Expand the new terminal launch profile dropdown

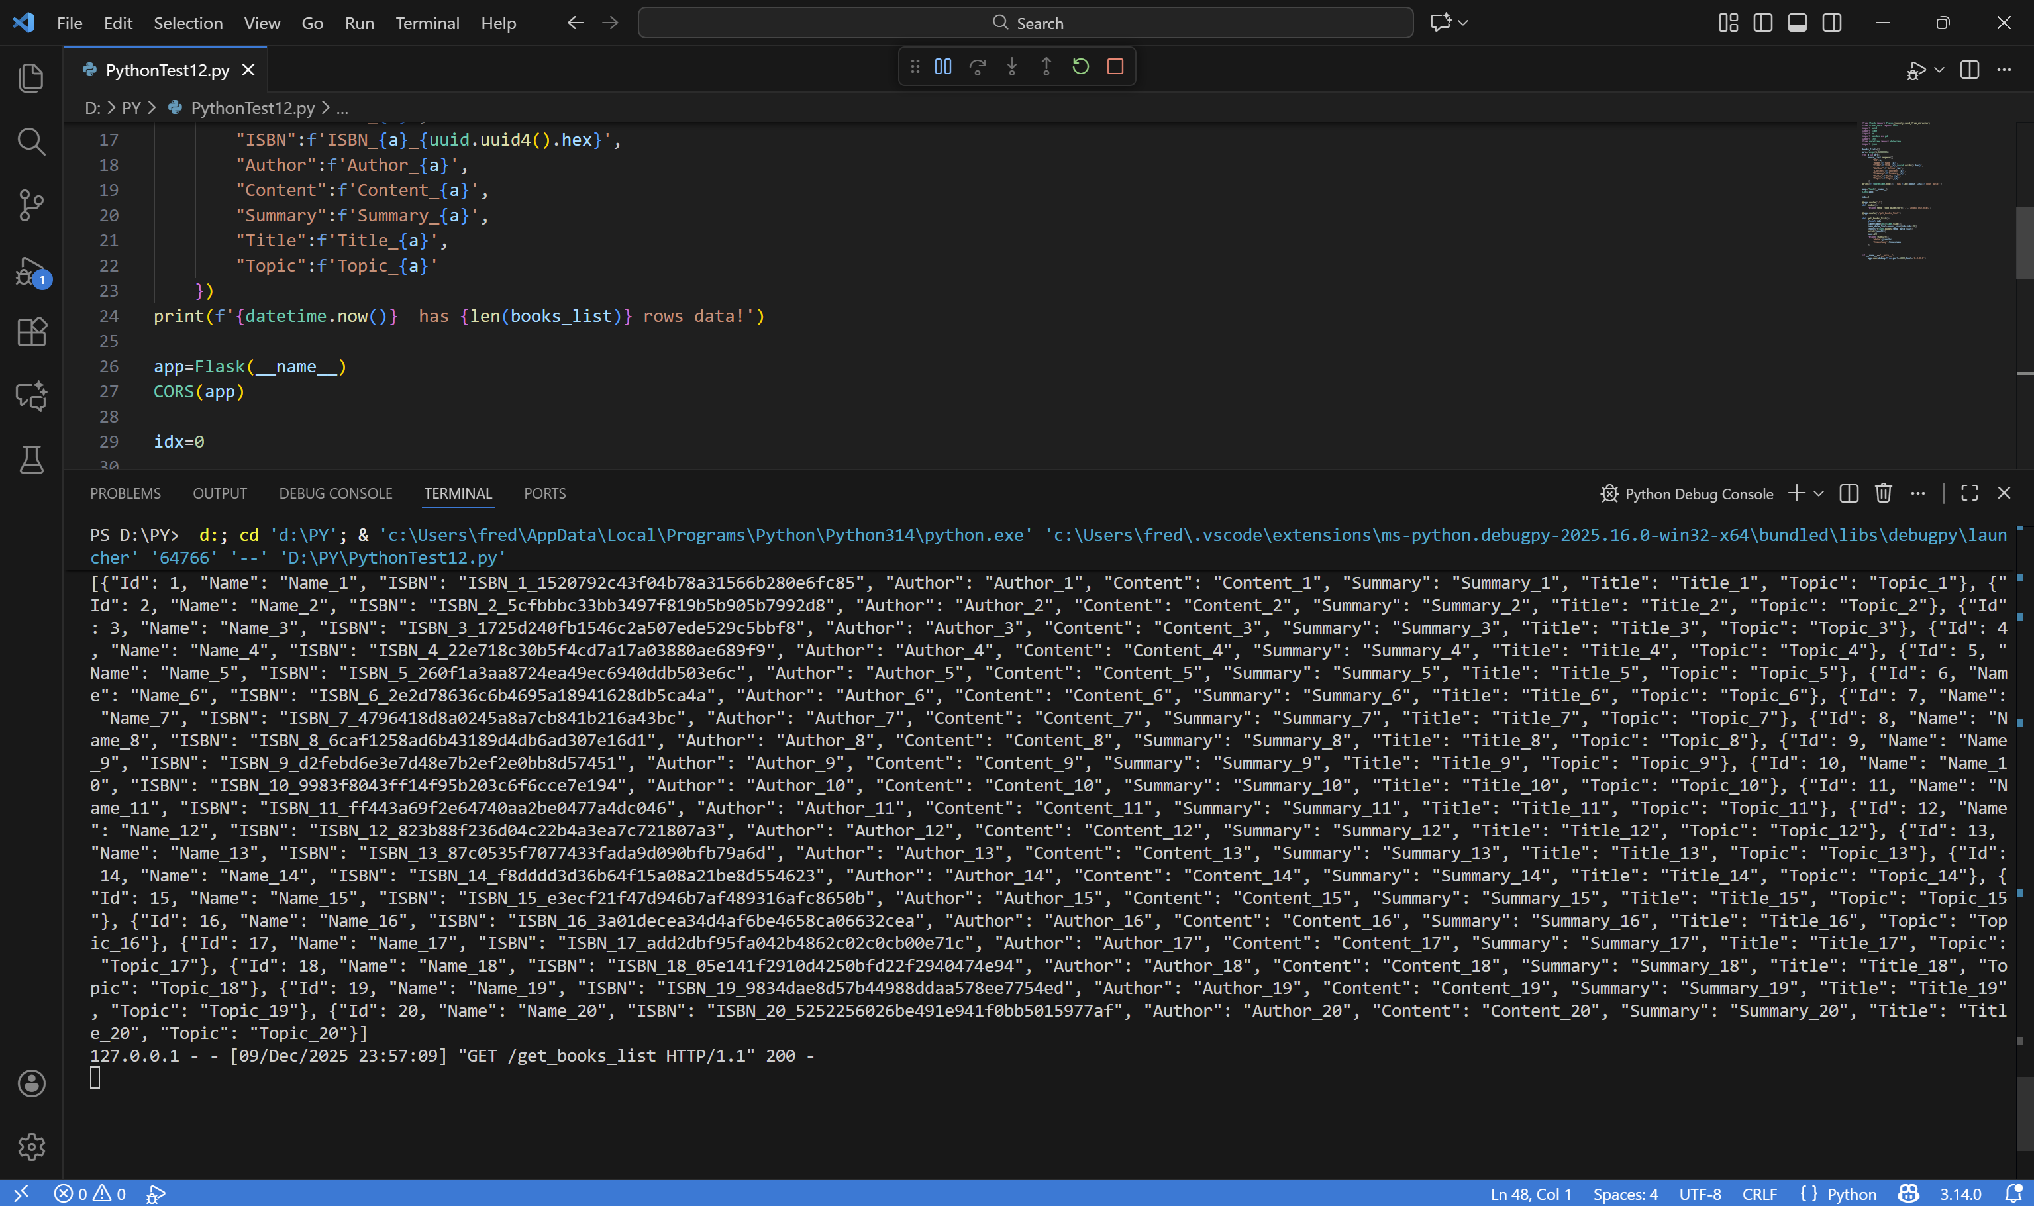tap(1819, 493)
